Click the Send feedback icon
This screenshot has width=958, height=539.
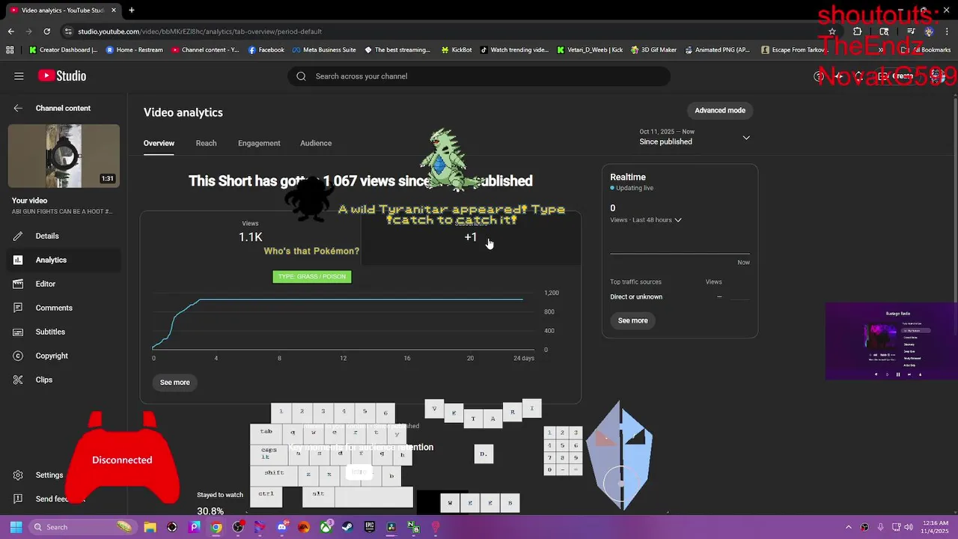(18, 499)
